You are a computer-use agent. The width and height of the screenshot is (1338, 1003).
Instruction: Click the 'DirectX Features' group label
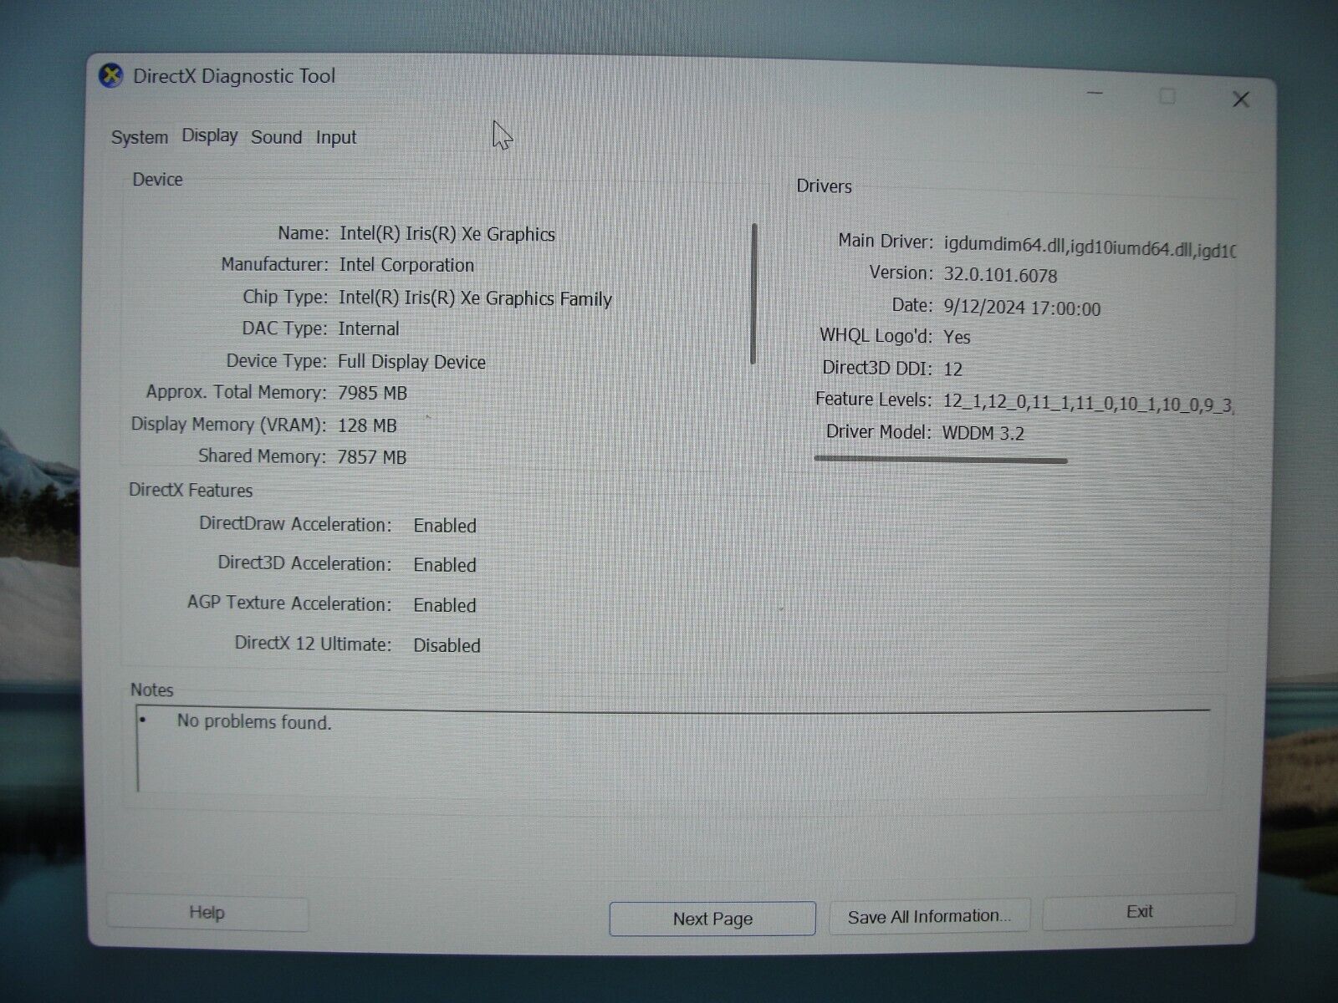click(x=191, y=491)
